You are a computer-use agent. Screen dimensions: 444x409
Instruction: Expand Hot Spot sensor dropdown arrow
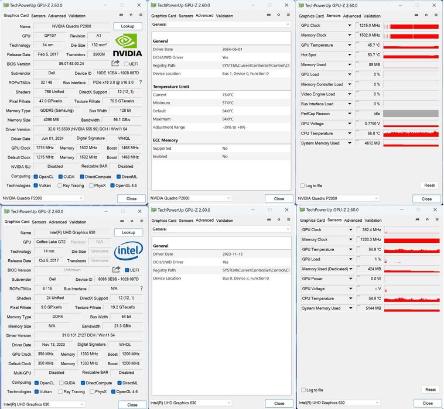pyautogui.click(x=350, y=55)
